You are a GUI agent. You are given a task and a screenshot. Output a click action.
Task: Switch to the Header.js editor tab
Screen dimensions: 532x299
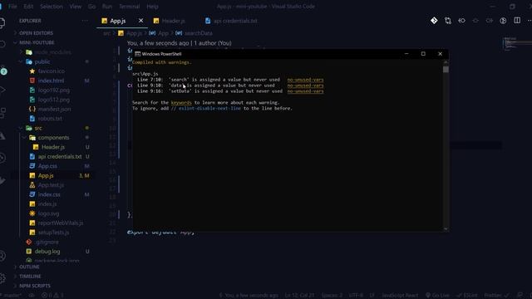click(x=174, y=21)
